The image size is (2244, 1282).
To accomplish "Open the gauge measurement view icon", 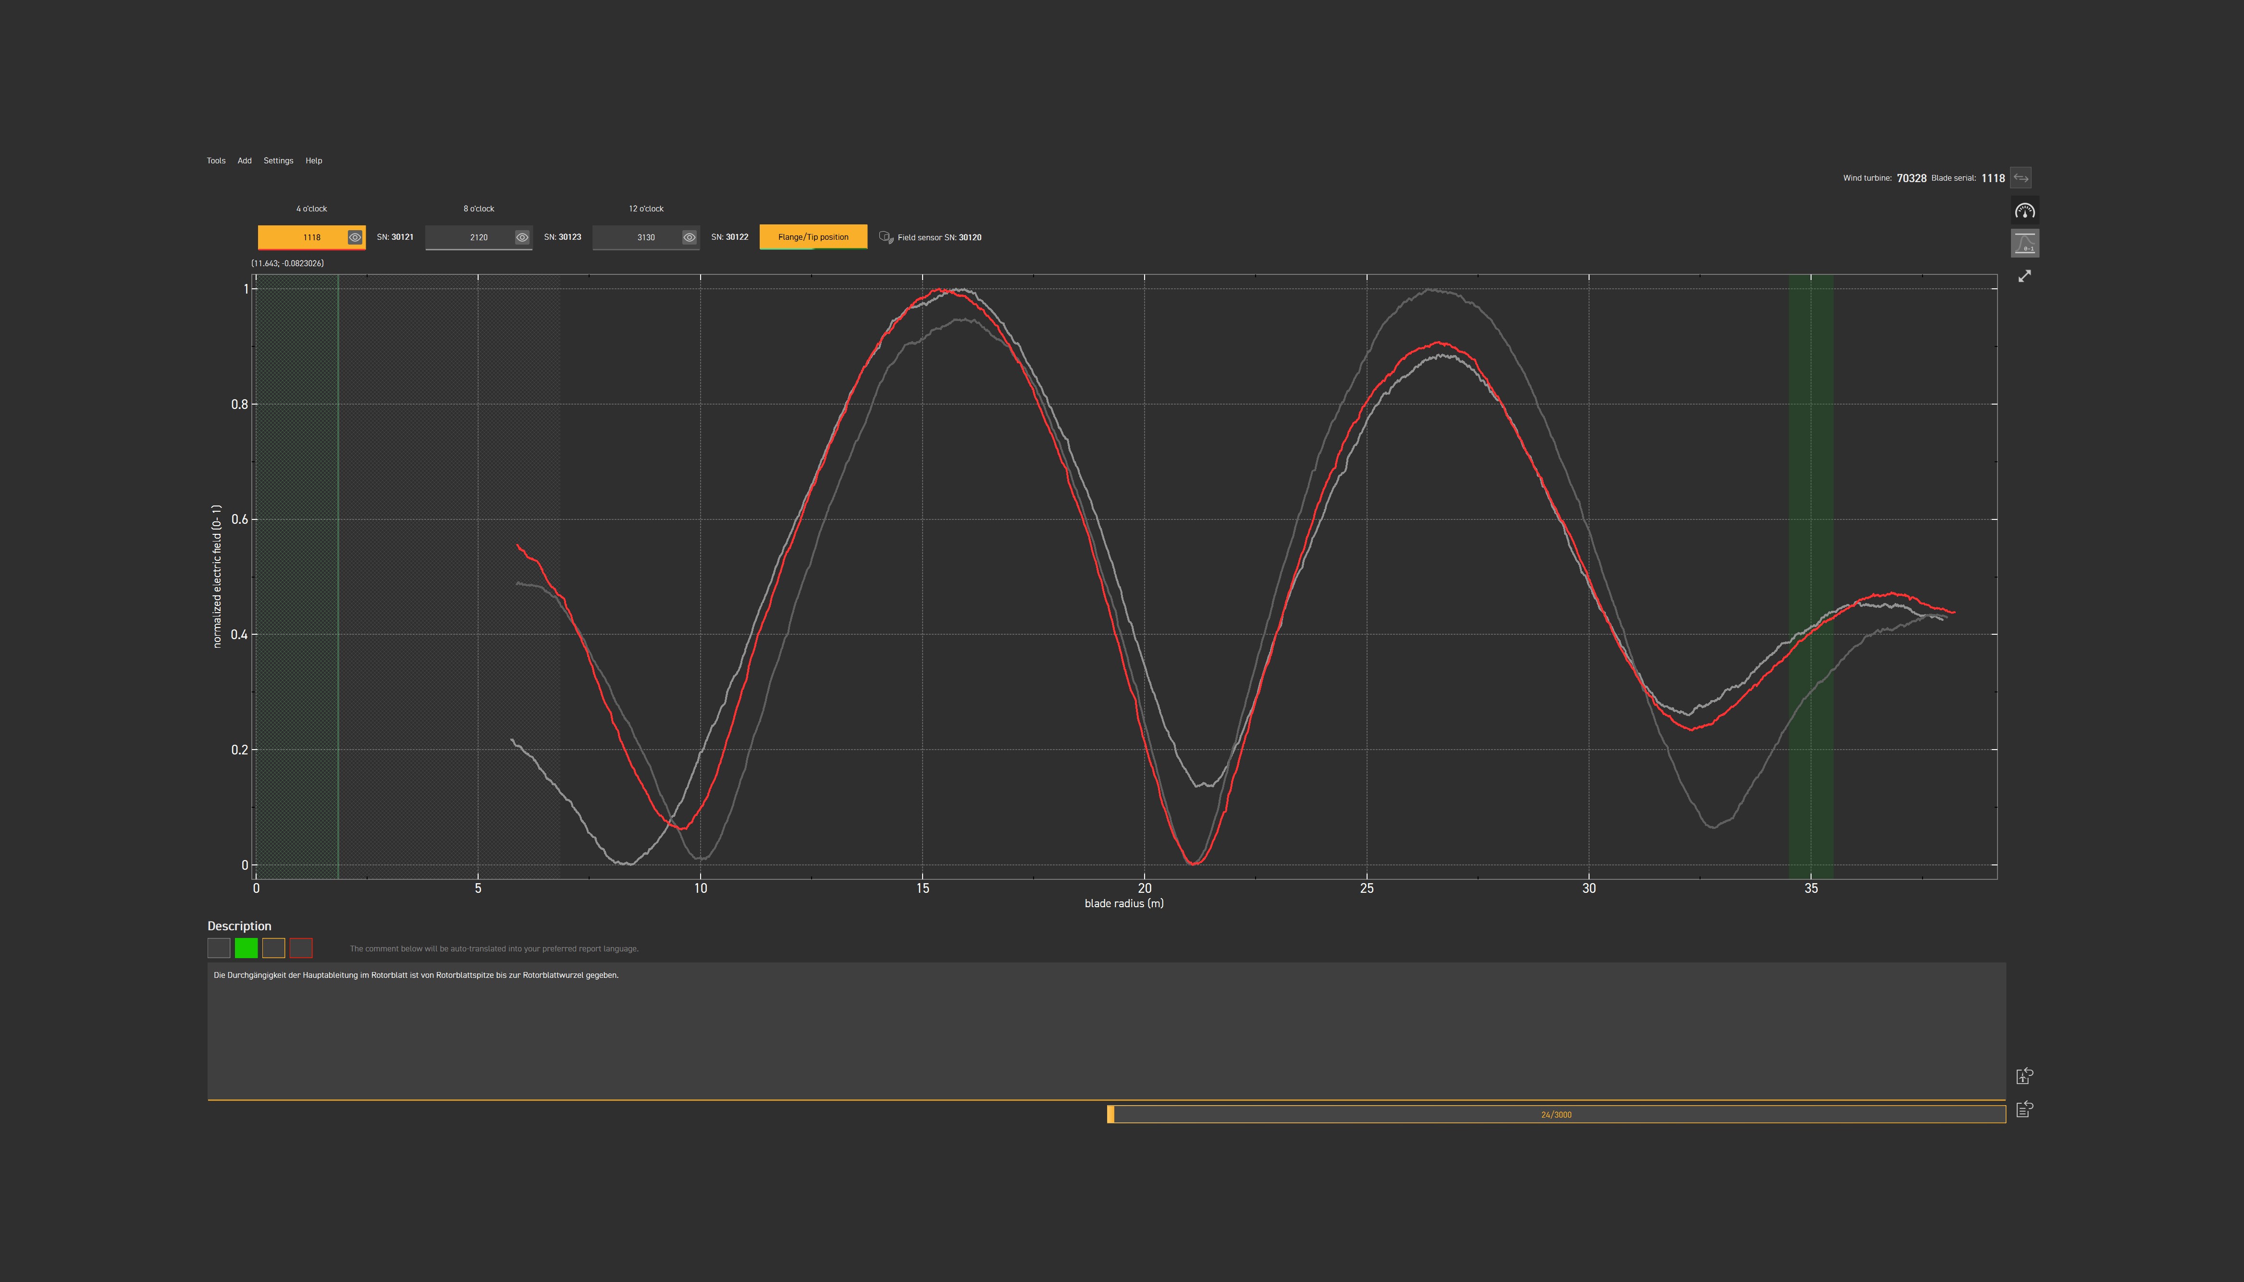I will [2025, 210].
